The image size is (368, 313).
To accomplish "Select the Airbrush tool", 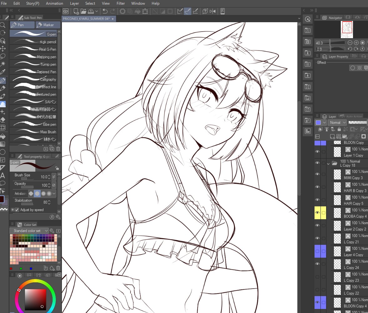I will click(x=3, y=104).
